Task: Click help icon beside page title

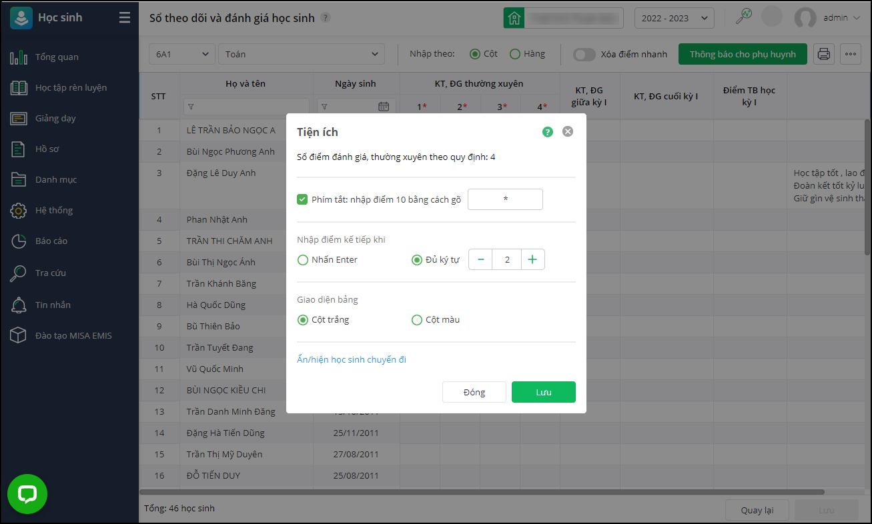Action: point(325,18)
